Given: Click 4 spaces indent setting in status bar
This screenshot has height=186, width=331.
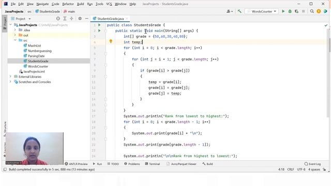Looking at the screenshot, I should 314,169.
